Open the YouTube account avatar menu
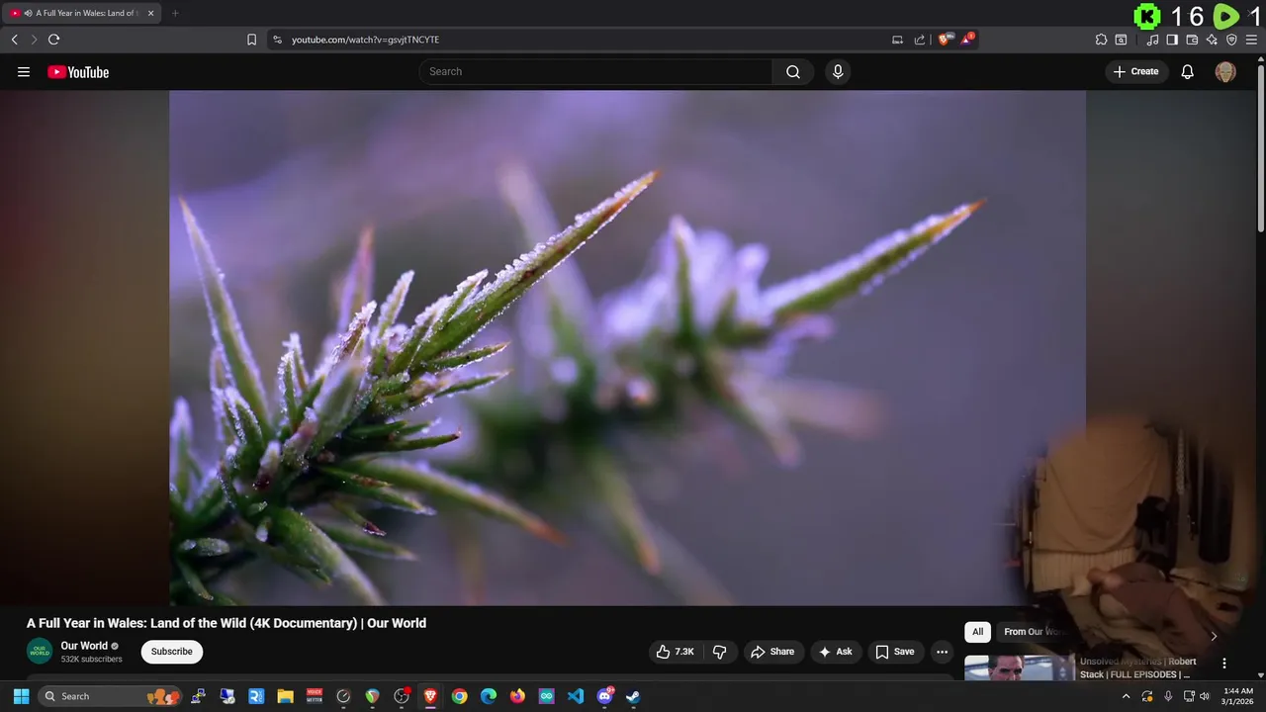This screenshot has height=712, width=1266. point(1225,71)
